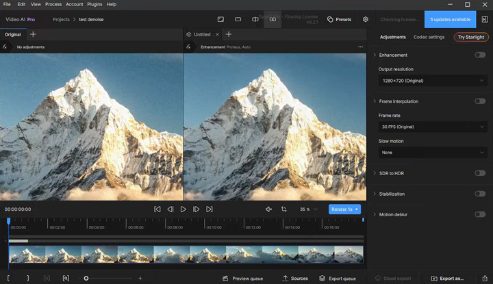Select the Original tab
Image resolution: width=493 pixels, height=284 pixels.
(12, 34)
